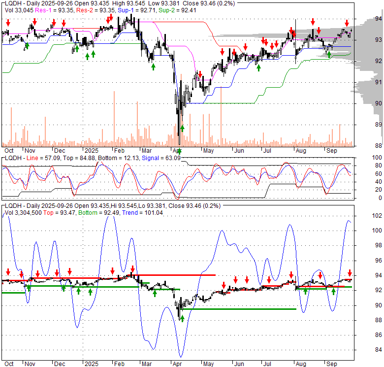Click 'Open 93.435' in the top chart header
This screenshot has width=384, height=367.
coord(92,3)
